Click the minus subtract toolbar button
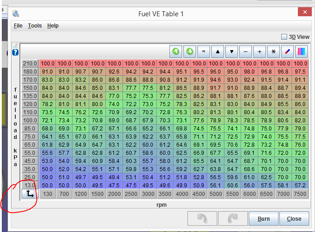 tap(246, 51)
